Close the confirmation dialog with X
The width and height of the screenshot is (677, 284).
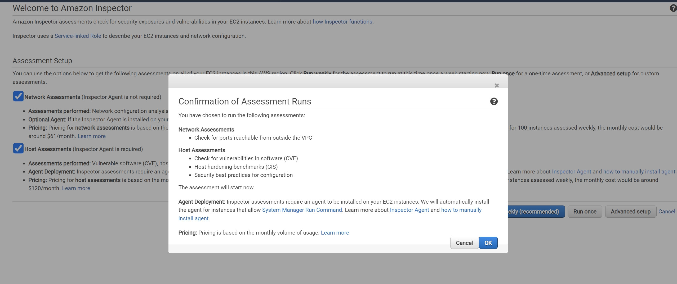pyautogui.click(x=497, y=85)
